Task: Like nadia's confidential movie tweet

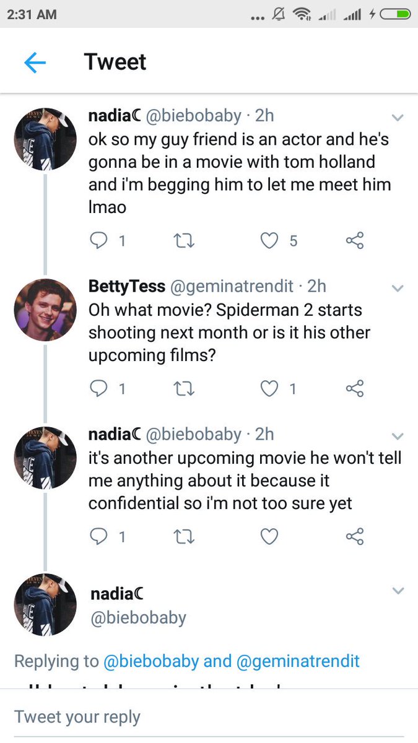Action: 269,536
